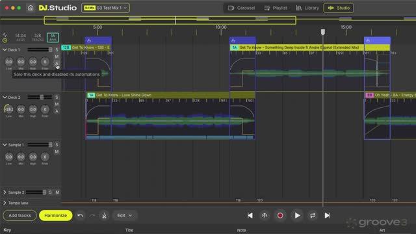Solo Sample 2 with the S button

[x=50, y=192]
